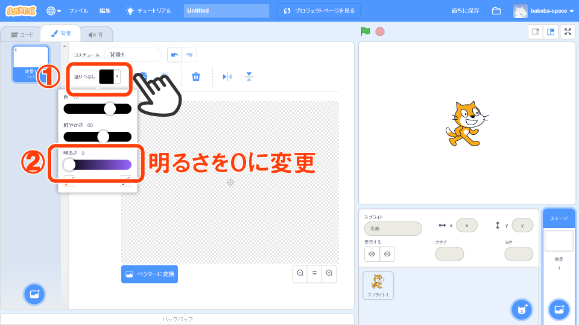
Task: Click the green flag to run project
Action: (365, 31)
